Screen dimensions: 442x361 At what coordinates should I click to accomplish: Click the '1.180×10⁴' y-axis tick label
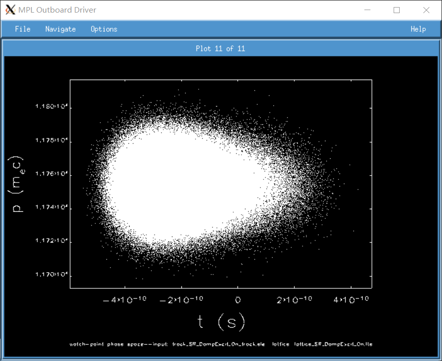point(51,107)
